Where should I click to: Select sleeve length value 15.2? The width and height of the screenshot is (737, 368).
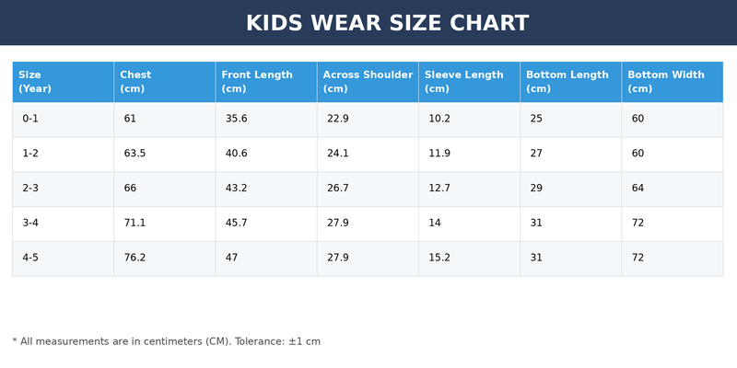pos(439,258)
